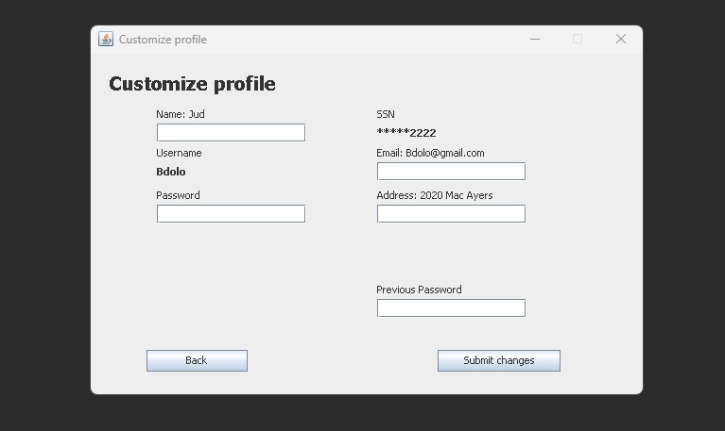The height and width of the screenshot is (431, 725).
Task: Focus the Name text field
Action: tap(231, 132)
